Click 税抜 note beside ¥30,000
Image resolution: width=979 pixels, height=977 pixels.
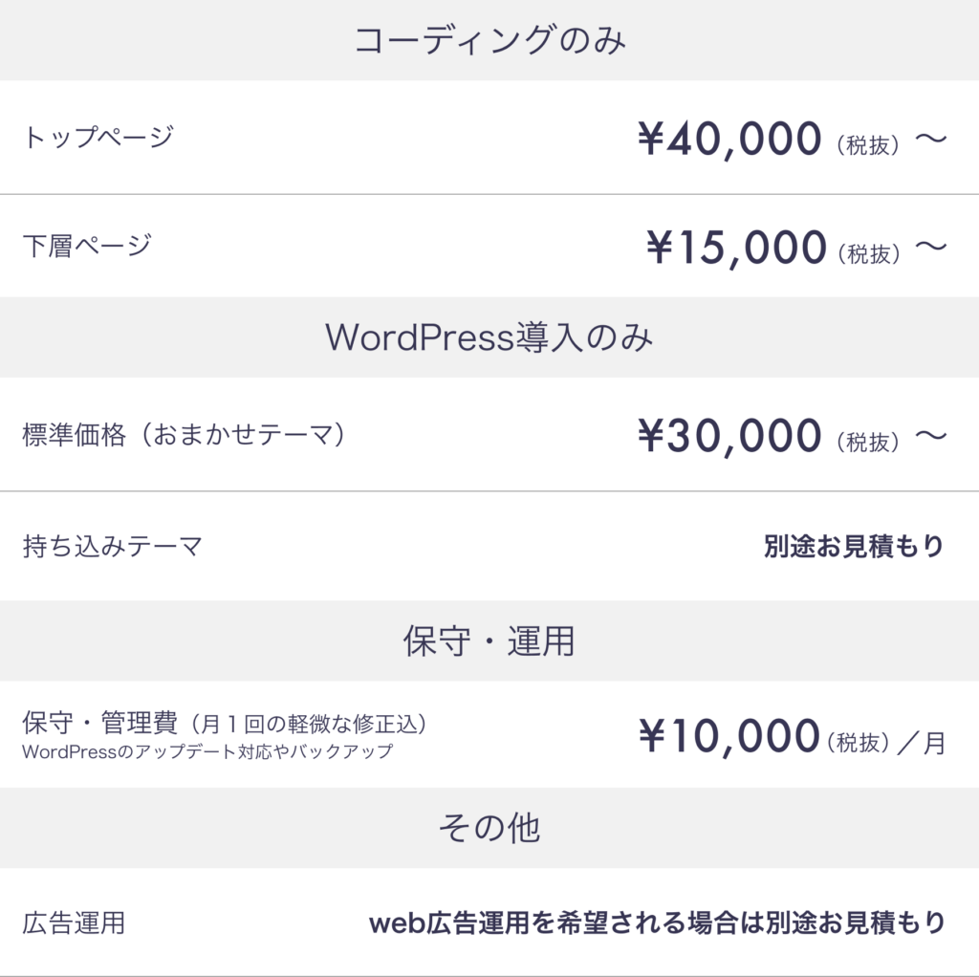coord(868,442)
